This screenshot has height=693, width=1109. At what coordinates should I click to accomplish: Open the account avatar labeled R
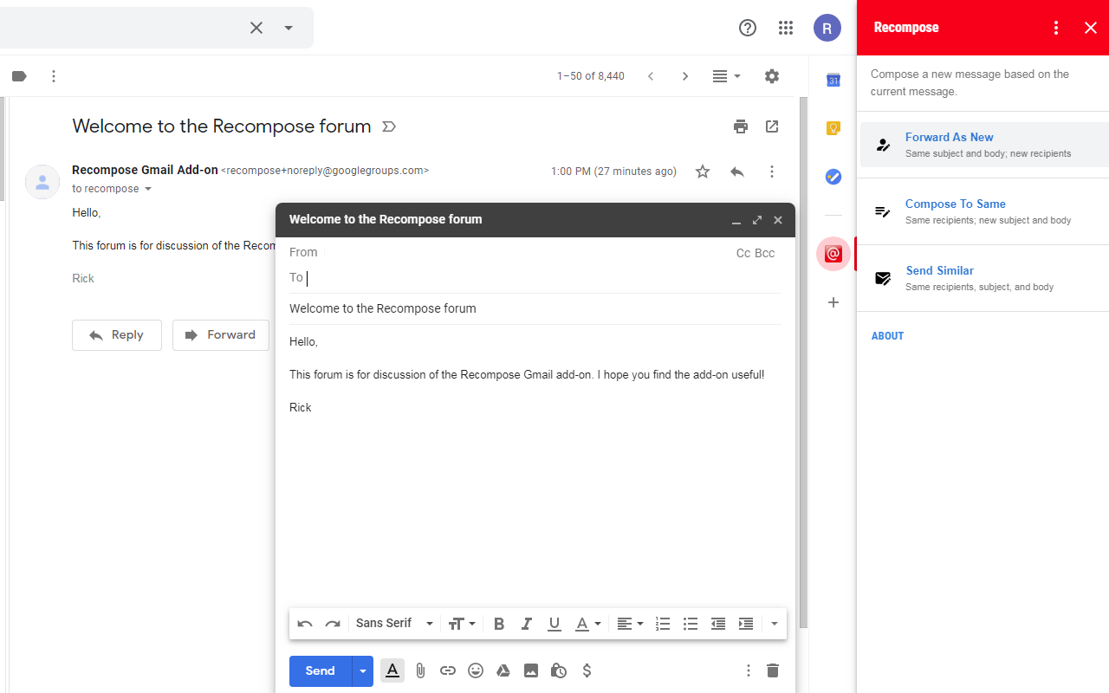click(x=827, y=28)
